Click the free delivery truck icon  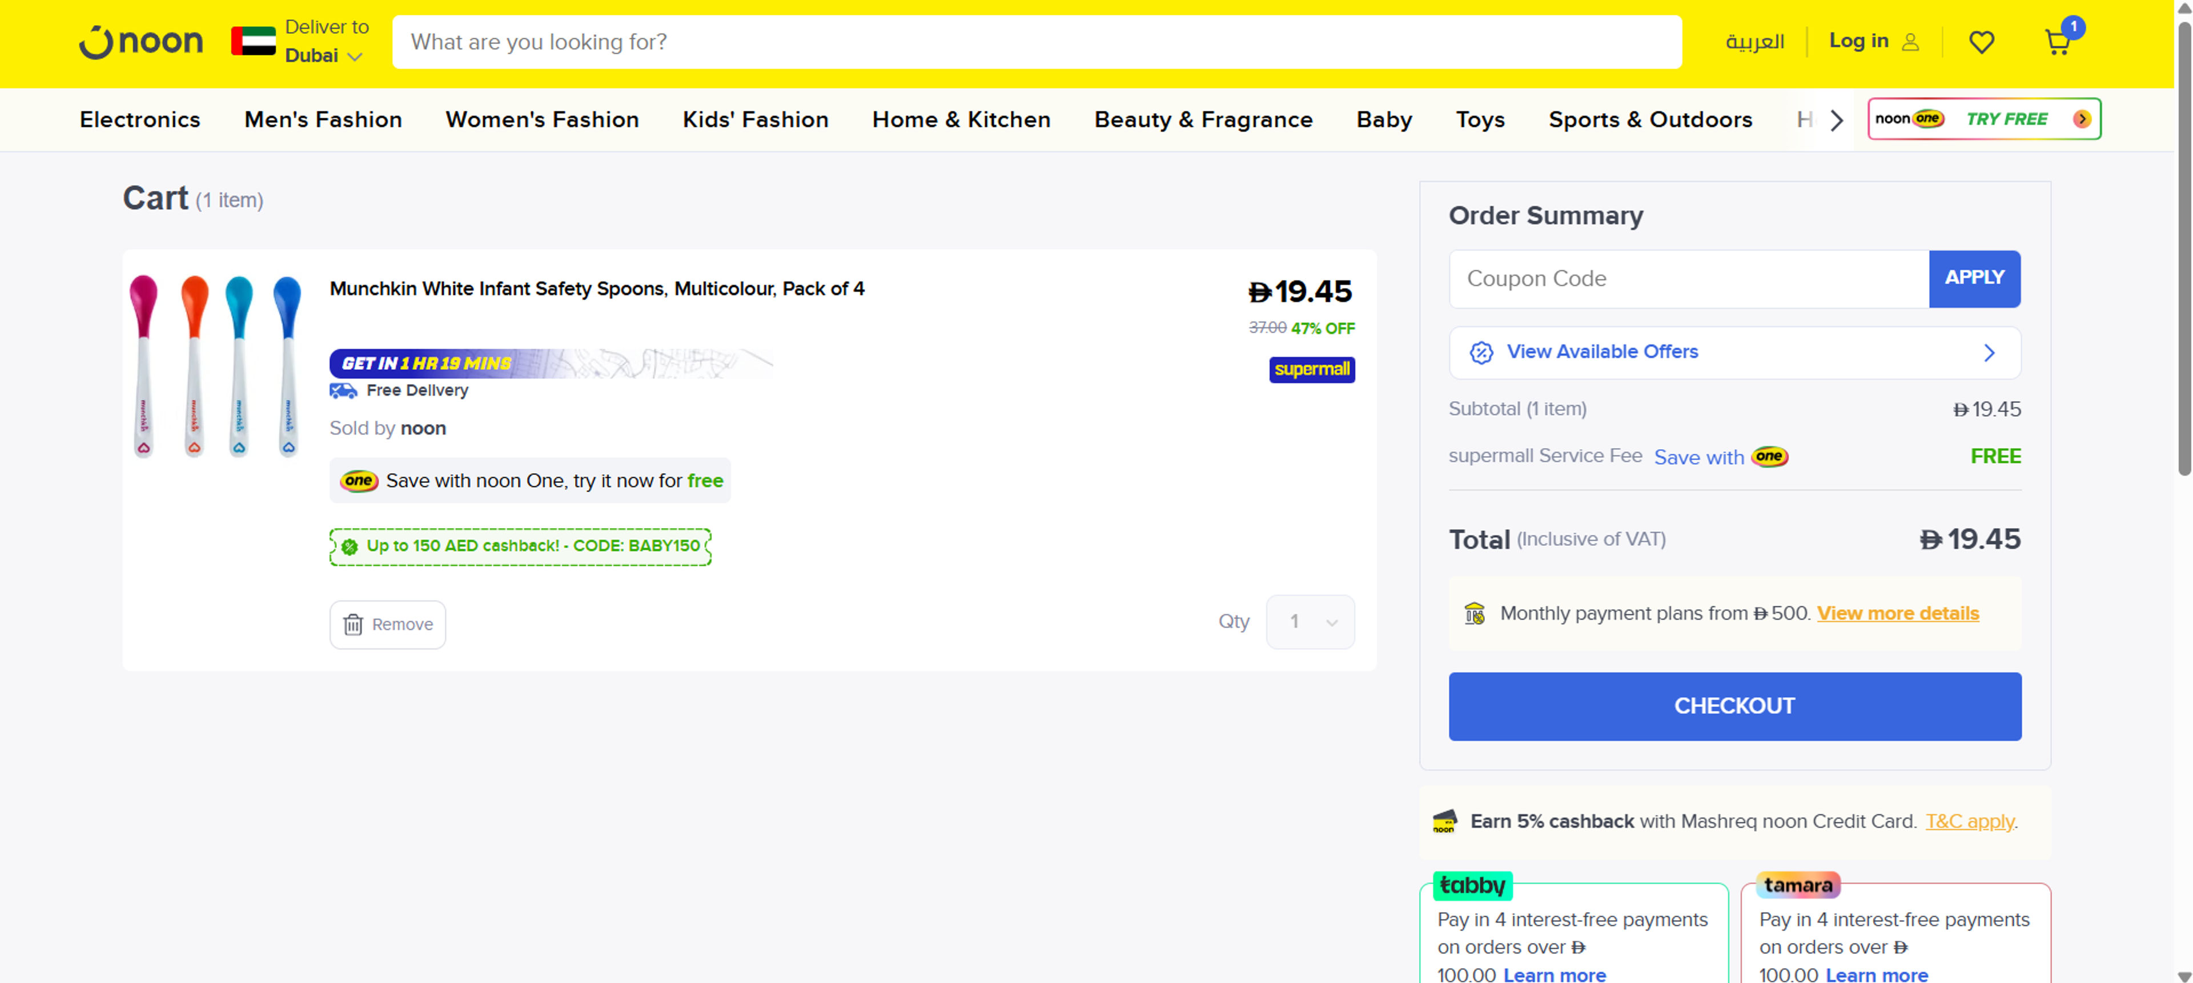343,390
